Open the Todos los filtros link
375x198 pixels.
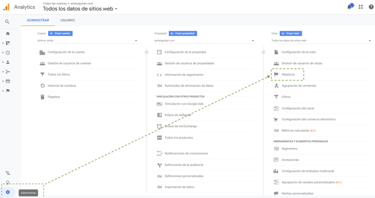(x=59, y=74)
